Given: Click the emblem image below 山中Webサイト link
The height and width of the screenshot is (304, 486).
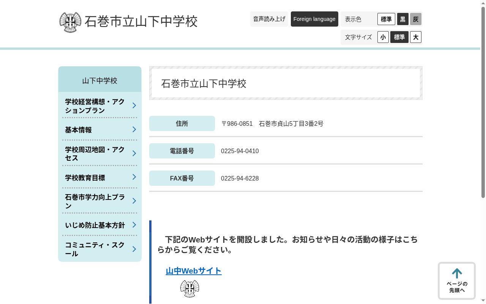Looking at the screenshot, I should [189, 288].
